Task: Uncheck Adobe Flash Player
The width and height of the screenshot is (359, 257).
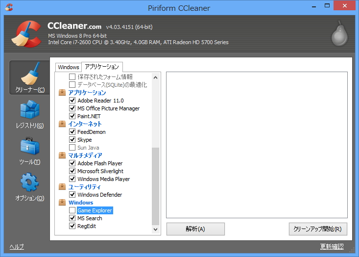Action: click(72, 163)
